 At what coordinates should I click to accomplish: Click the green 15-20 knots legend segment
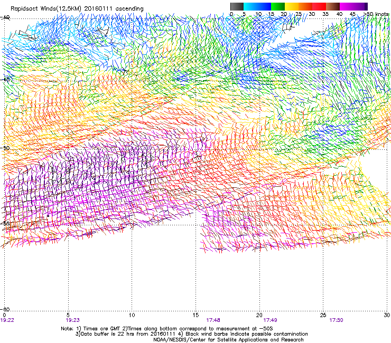coord(278,6)
